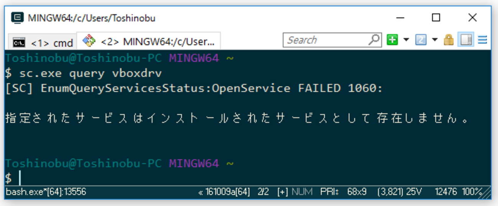The width and height of the screenshot is (498, 206).
Task: Toggle the alternative scrollback mode icon
Action: [x=466, y=40]
